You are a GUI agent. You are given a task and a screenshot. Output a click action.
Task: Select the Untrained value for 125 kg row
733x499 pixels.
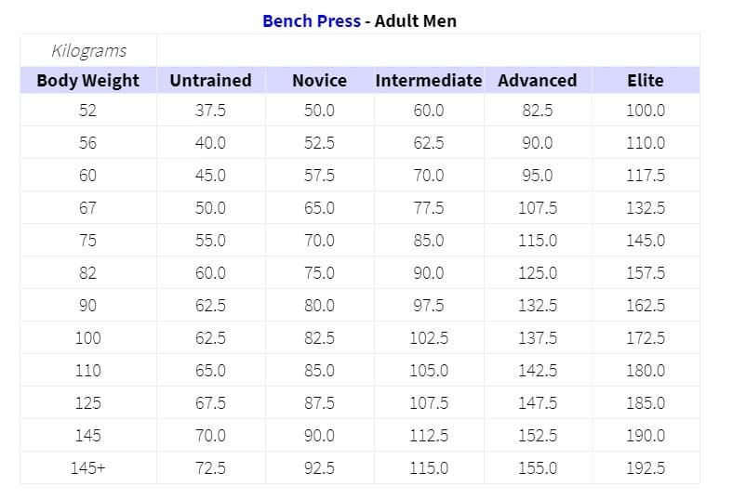coord(210,402)
